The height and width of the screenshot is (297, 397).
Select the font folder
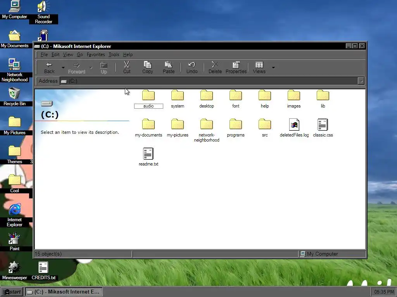pos(236,99)
